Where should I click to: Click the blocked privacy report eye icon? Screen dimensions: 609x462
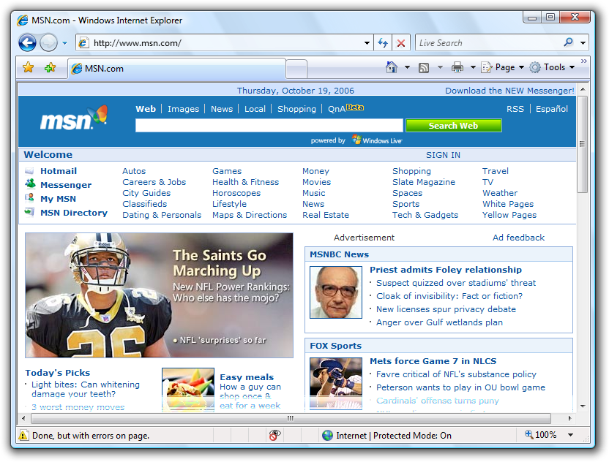point(274,435)
